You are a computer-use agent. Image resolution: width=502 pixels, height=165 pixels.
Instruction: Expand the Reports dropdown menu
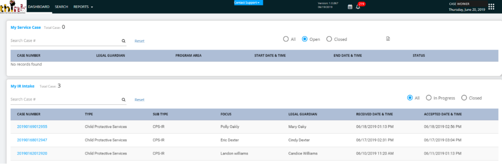click(83, 7)
